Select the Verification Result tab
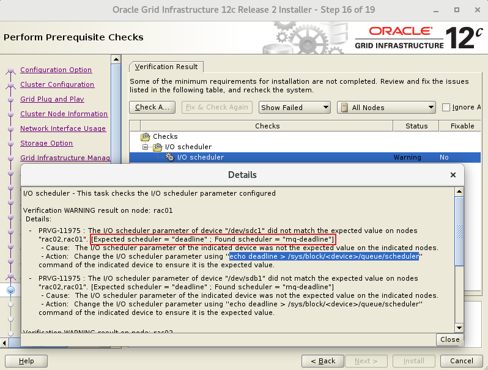 166,67
